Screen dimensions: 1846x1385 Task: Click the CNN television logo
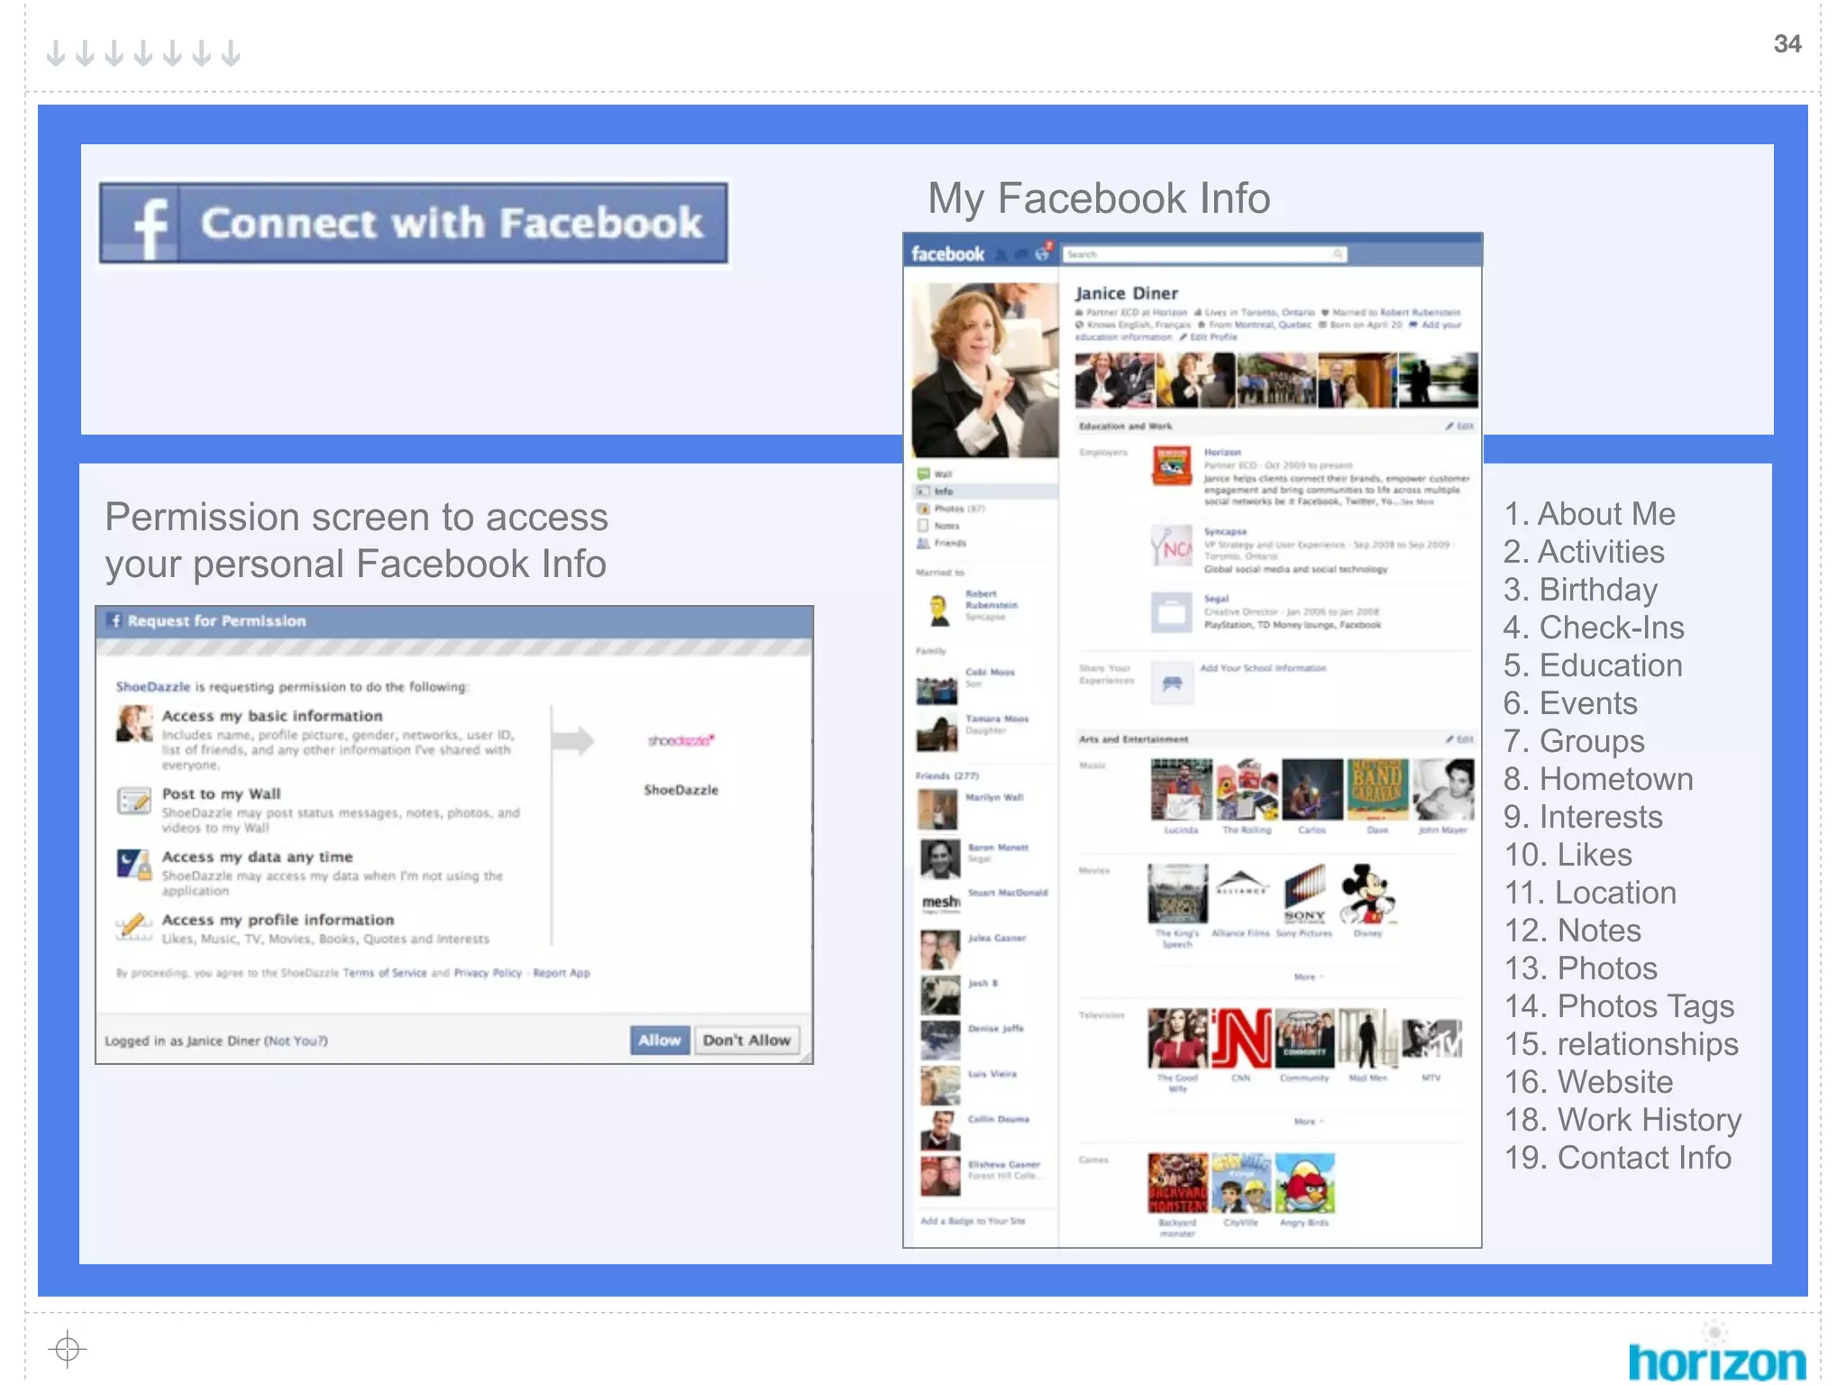[x=1241, y=1039]
